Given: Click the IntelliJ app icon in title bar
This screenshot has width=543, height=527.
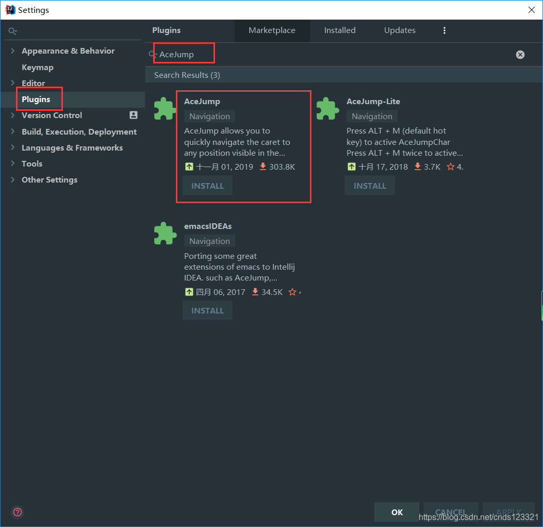Looking at the screenshot, I should point(10,10).
